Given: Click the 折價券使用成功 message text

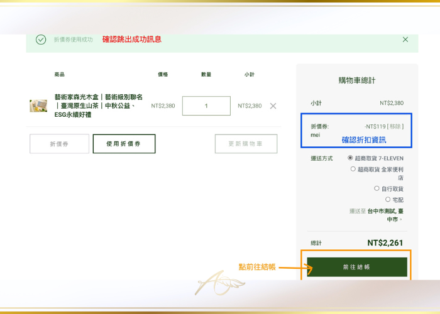Looking at the screenshot, I should [74, 40].
